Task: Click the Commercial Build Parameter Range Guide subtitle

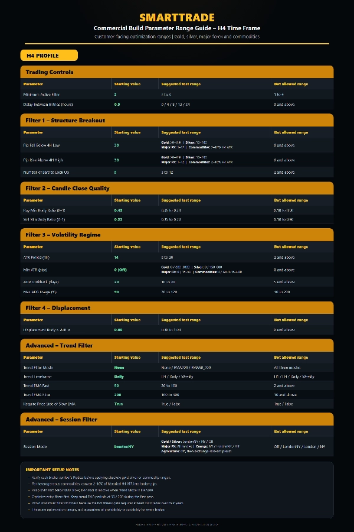Action: pos(177,28)
